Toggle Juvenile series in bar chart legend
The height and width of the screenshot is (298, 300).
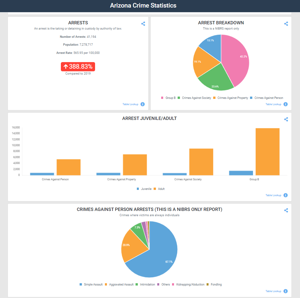click(x=144, y=189)
